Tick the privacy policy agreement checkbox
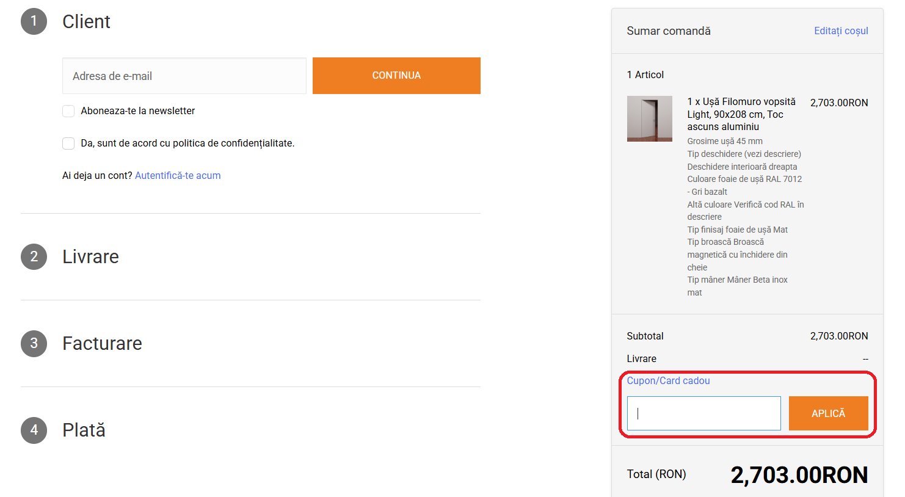This screenshot has height=497, width=905. pyautogui.click(x=68, y=143)
